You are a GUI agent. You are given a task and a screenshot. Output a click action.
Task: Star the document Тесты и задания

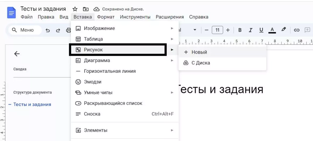tap(75, 9)
